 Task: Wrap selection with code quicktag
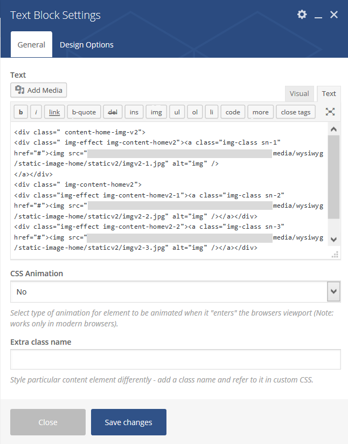[x=233, y=112]
